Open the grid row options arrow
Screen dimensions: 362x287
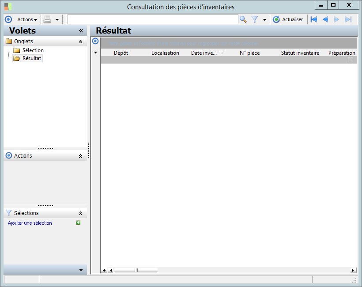96,53
